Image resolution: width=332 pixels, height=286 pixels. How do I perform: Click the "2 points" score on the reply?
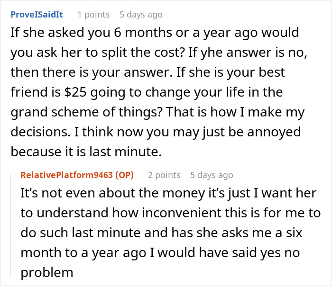[164, 175]
